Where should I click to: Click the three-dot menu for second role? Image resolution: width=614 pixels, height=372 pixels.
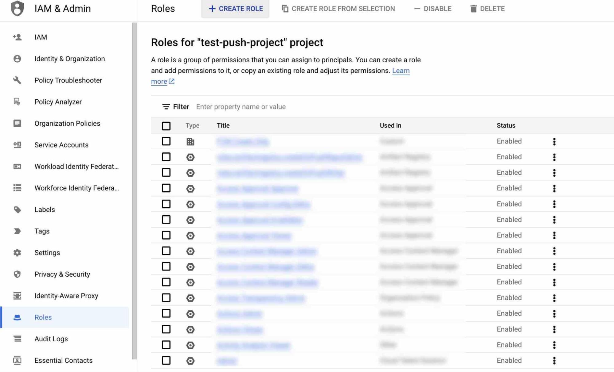click(x=554, y=157)
